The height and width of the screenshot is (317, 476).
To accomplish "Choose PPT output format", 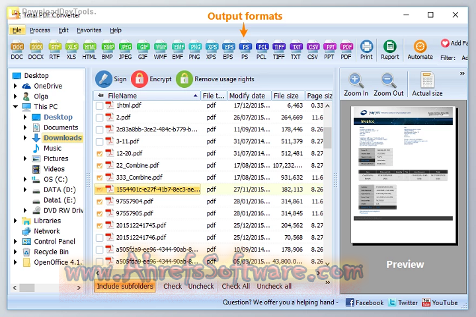I will click(329, 50).
